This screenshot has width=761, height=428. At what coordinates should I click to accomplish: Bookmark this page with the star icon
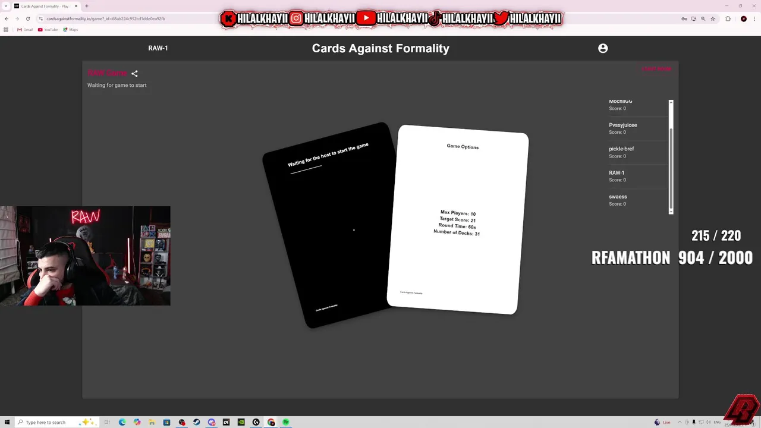click(x=712, y=18)
